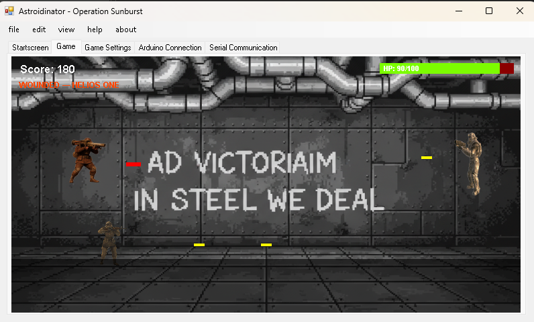The width and height of the screenshot is (534, 322).
Task: Click the Astroidinator app icon in title bar
Action: [x=9, y=11]
